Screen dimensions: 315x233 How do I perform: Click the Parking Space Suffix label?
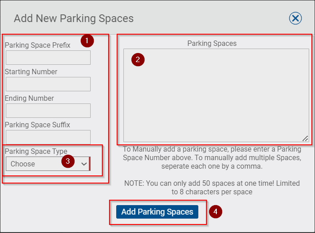[x=37, y=125]
